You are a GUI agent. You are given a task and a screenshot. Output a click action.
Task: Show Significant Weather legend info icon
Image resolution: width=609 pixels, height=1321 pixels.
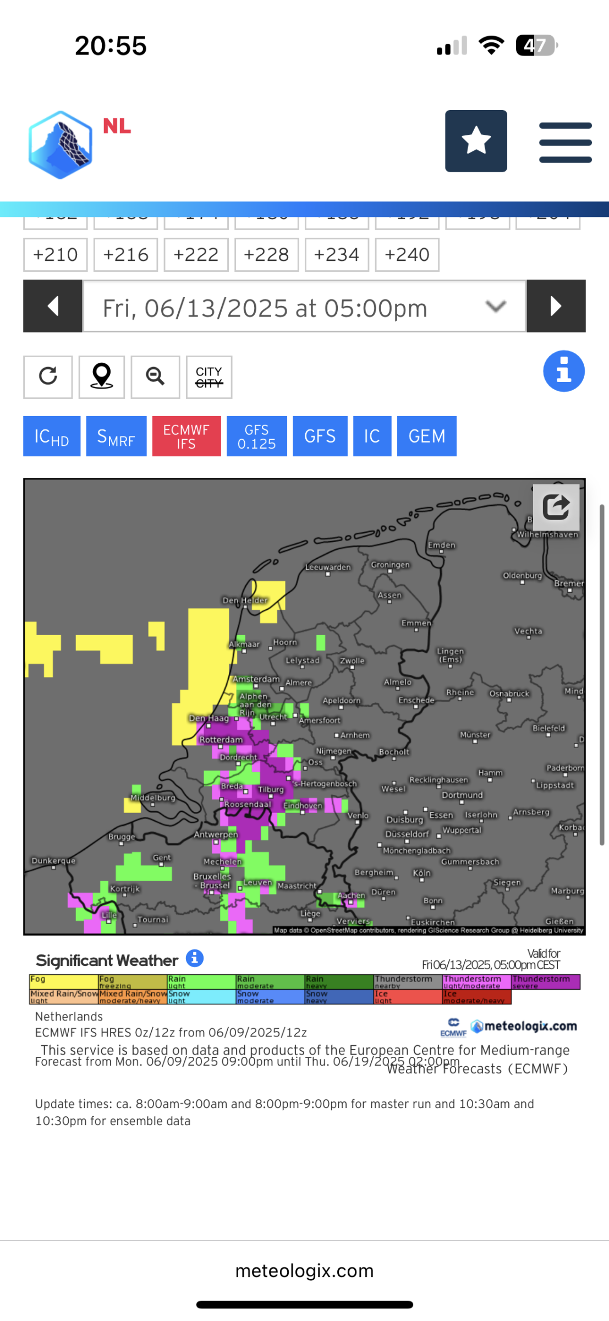click(195, 958)
